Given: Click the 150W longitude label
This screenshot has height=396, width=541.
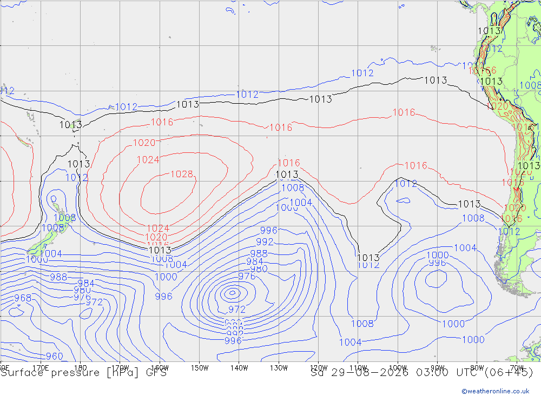Looking at the screenshot, I should point(200,368).
